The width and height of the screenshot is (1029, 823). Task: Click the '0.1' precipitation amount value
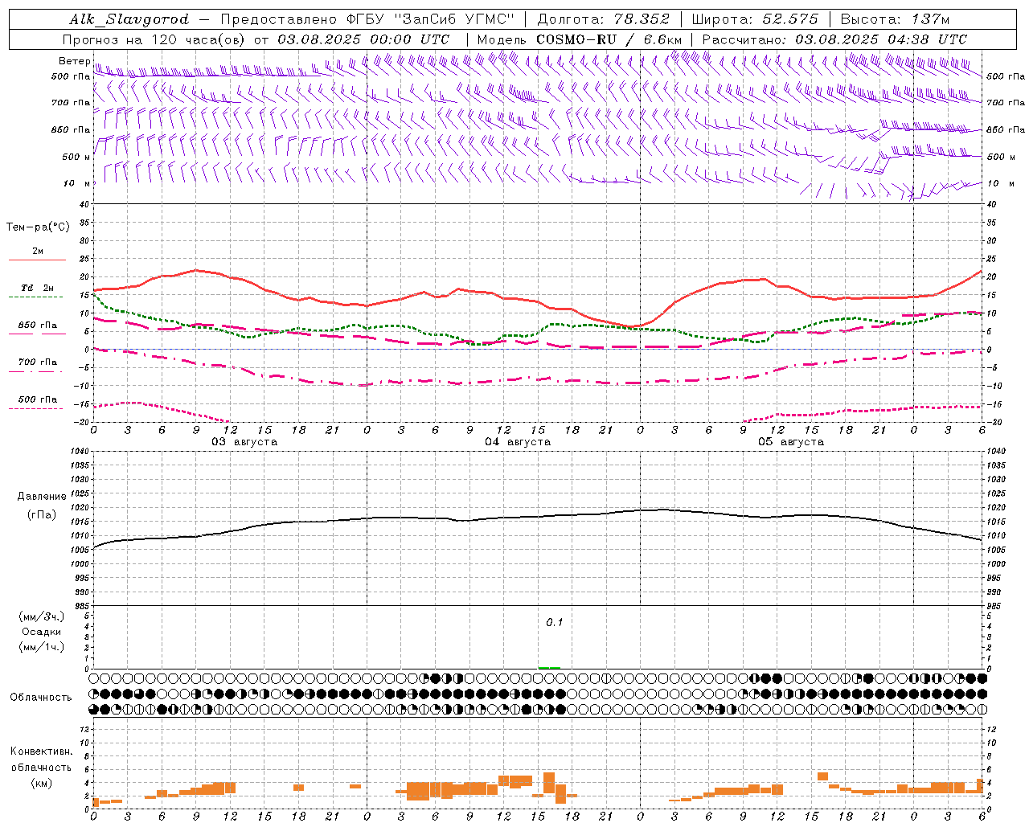(x=555, y=623)
